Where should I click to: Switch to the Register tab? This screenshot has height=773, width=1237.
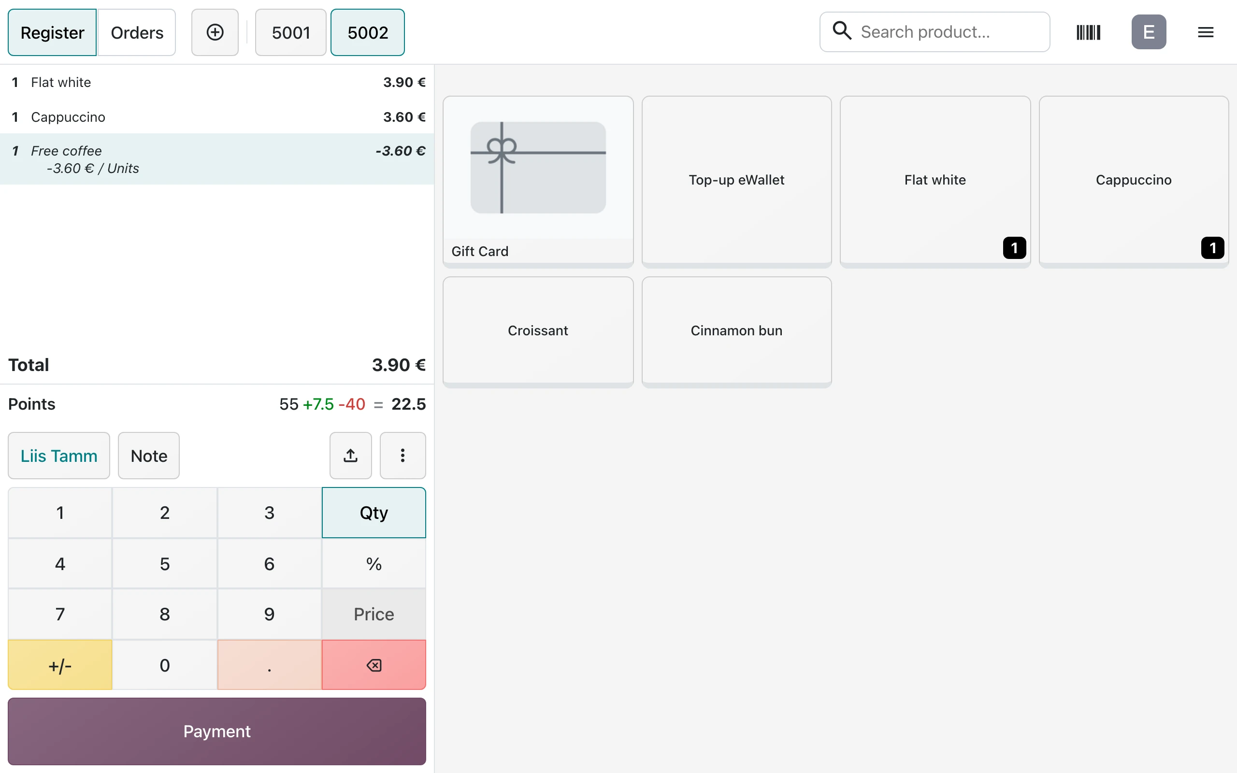(x=52, y=32)
